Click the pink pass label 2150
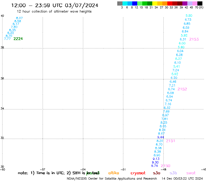The height and width of the screenshot is (181, 206). click(x=165, y=166)
